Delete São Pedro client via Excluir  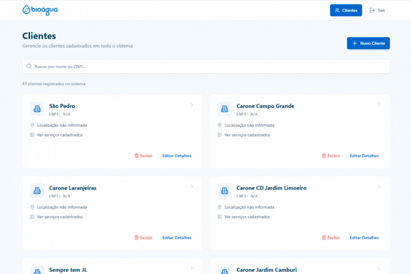pyautogui.click(x=144, y=156)
